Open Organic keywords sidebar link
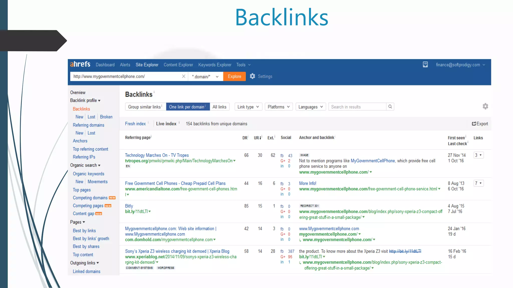The image size is (513, 288). coord(88,174)
